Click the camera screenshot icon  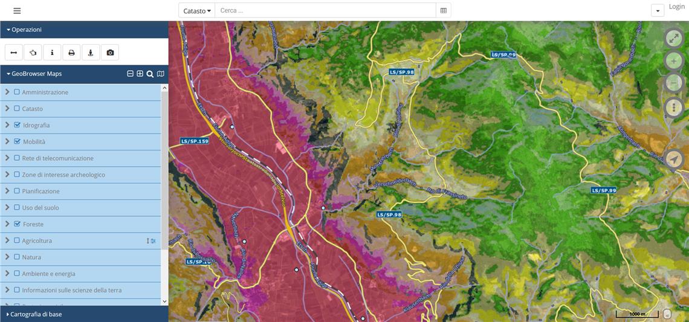pyautogui.click(x=110, y=53)
